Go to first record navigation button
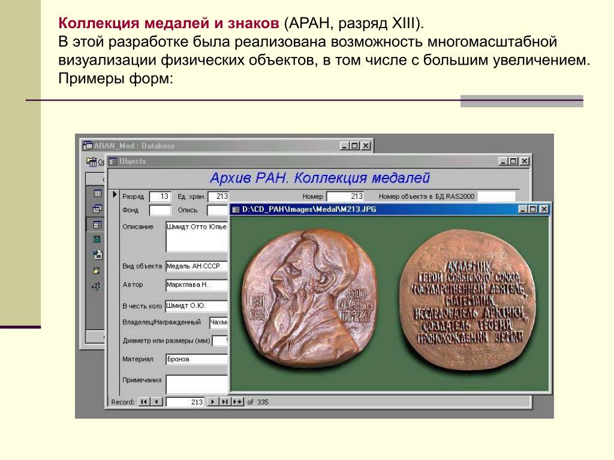The image size is (614, 460). pos(144,402)
